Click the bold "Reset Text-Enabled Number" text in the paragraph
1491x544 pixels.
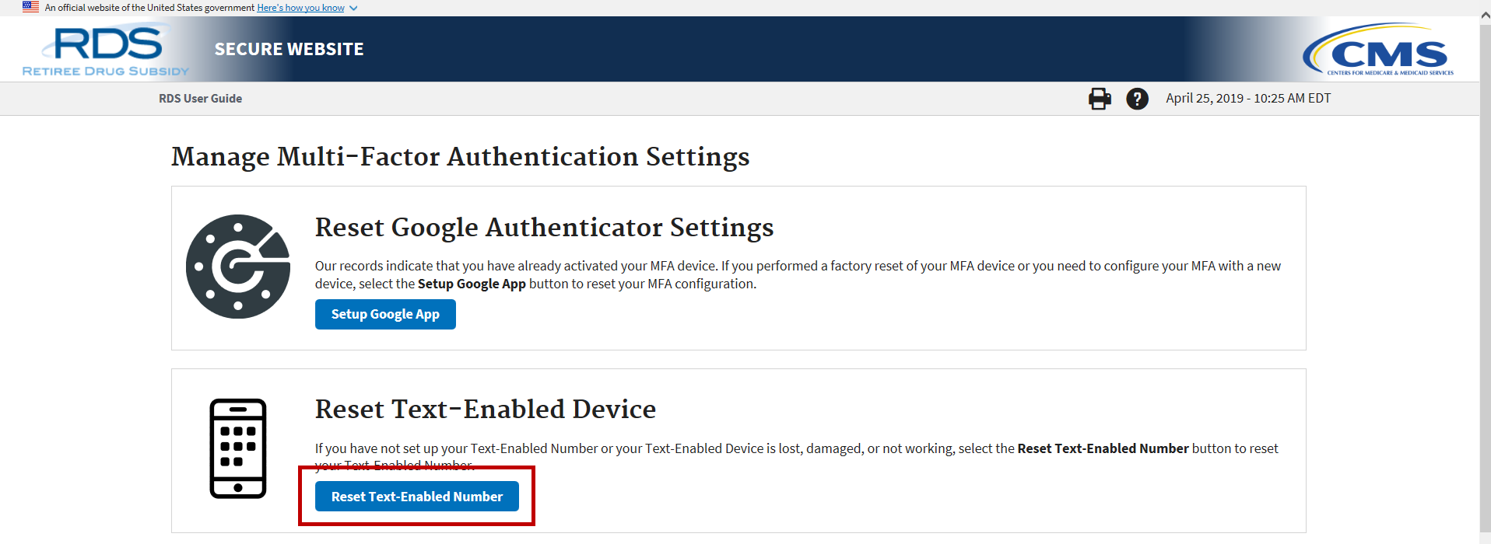tap(1103, 448)
